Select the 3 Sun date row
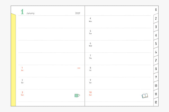 pos(51,95)
